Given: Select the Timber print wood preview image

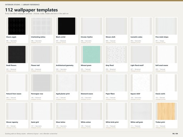Looking at the screenshot, I should [166, 111].
